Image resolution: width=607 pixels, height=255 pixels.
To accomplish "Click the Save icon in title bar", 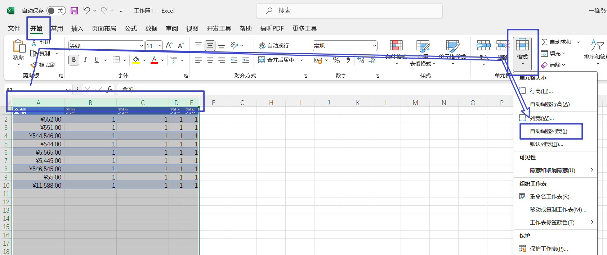I will (74, 11).
